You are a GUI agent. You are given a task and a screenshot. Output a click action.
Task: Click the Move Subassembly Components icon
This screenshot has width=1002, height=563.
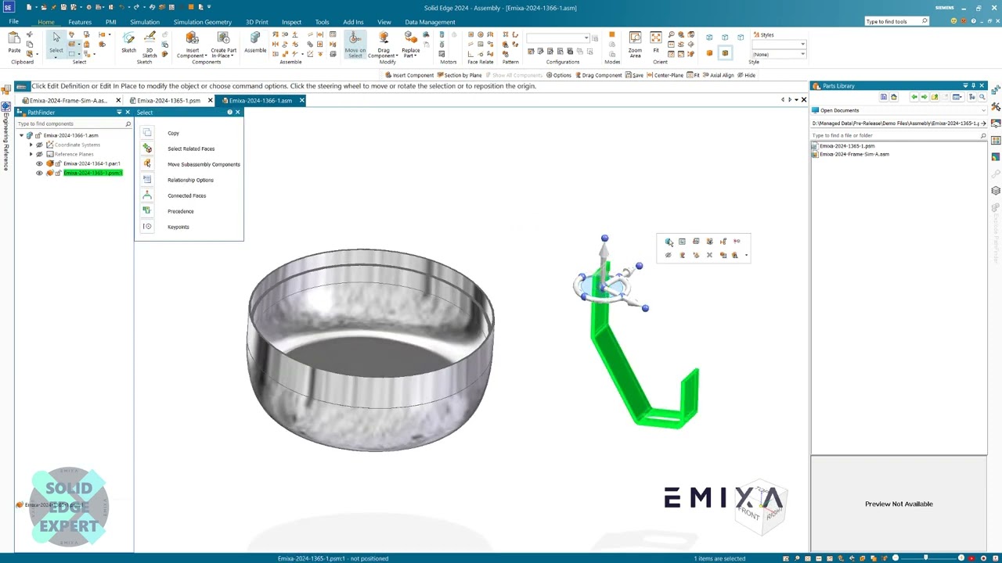tap(147, 164)
